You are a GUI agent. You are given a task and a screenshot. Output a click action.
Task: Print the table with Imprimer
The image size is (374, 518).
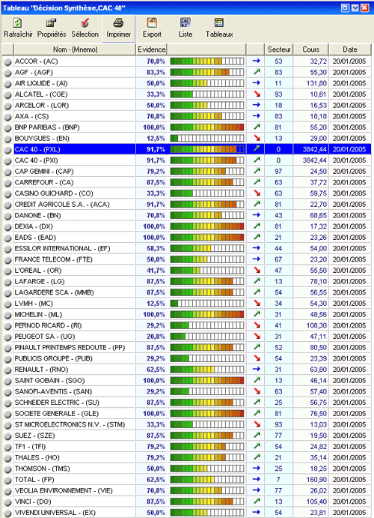click(x=118, y=28)
